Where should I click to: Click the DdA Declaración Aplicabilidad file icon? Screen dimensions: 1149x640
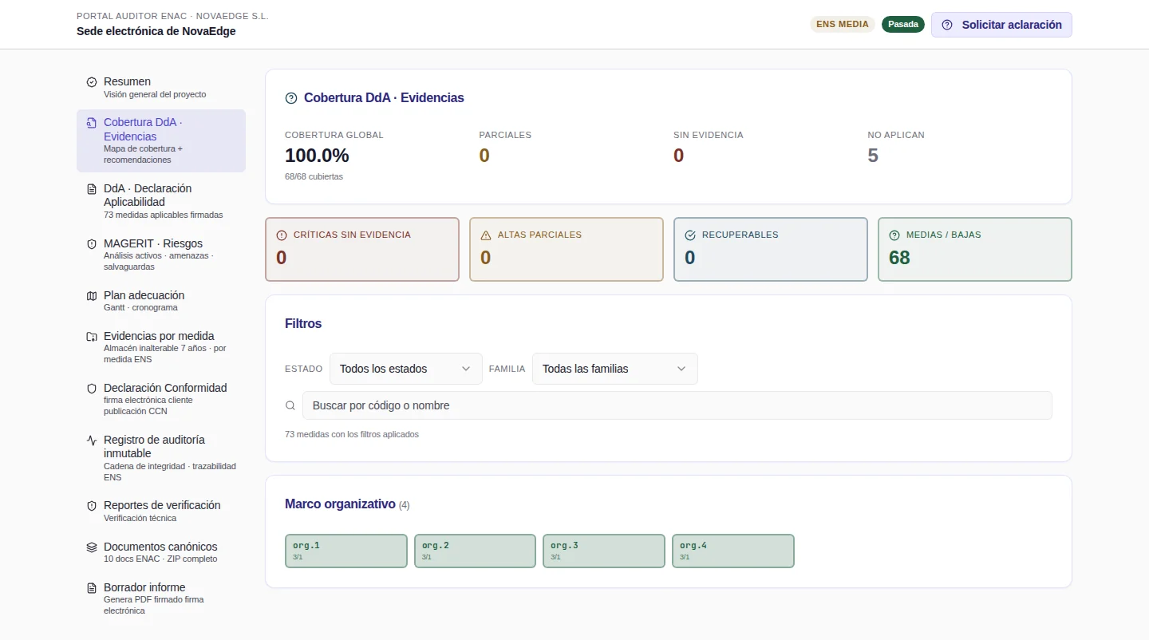point(92,189)
